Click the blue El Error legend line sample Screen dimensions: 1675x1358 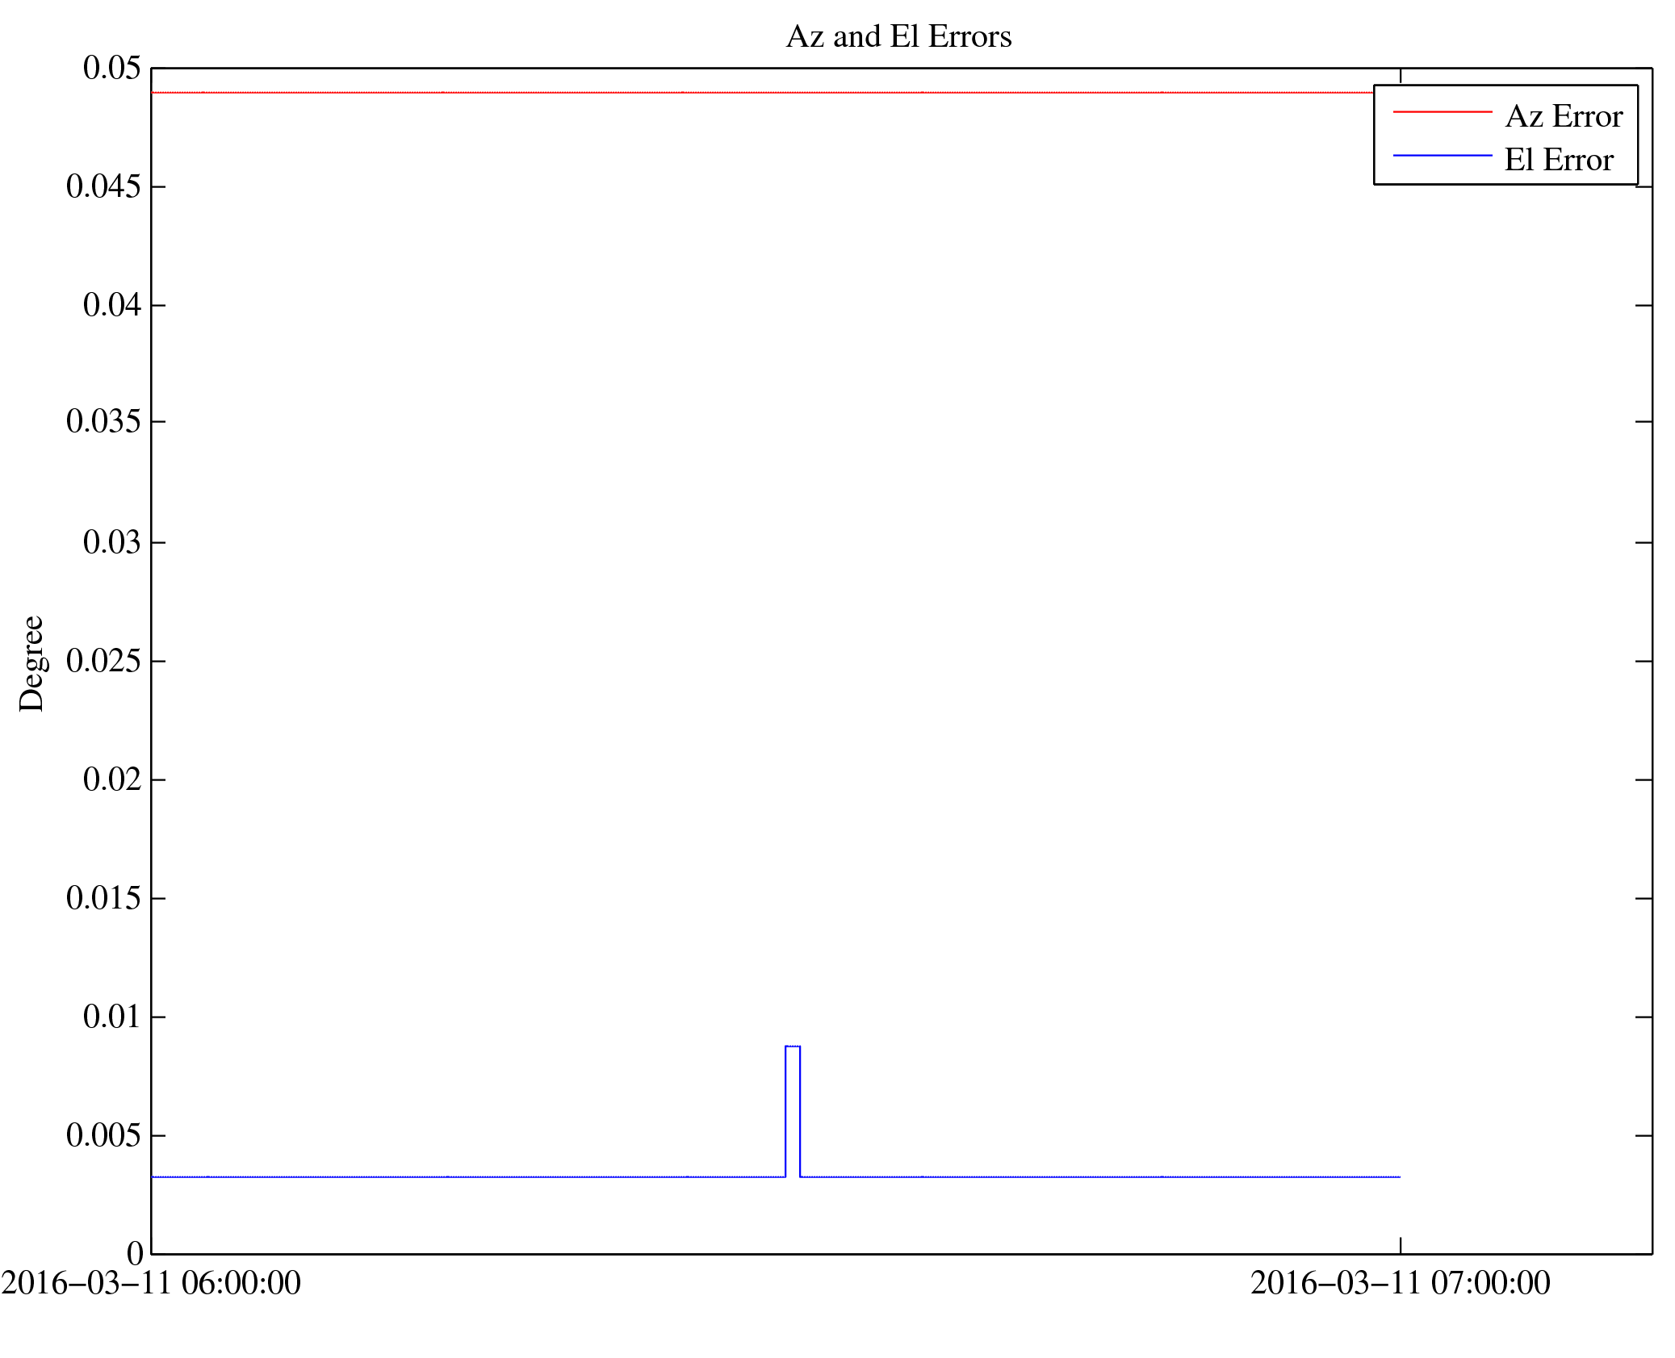coord(1442,155)
